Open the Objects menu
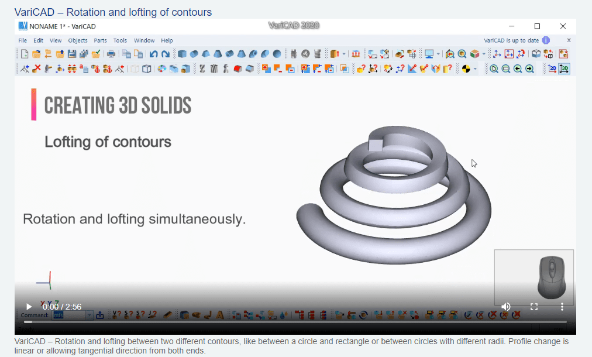This screenshot has height=357, width=592. (78, 40)
